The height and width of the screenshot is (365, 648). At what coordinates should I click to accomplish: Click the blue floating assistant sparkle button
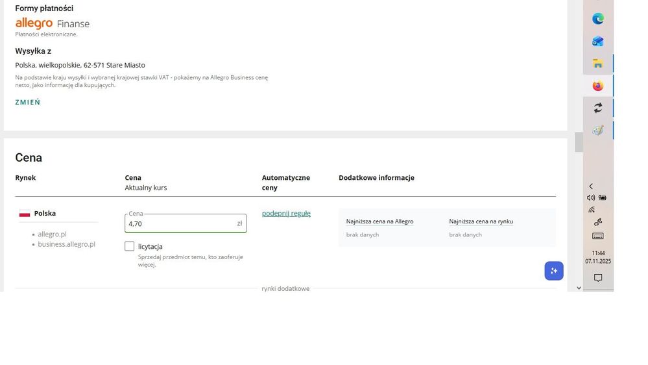point(553,271)
